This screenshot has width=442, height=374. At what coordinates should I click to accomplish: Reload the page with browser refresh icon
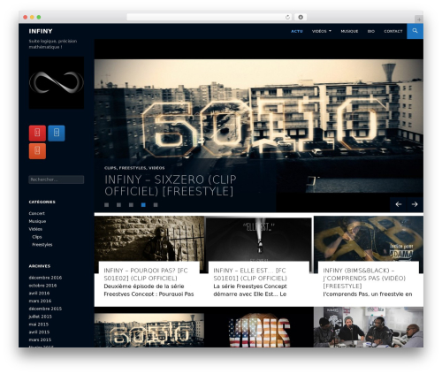[287, 17]
